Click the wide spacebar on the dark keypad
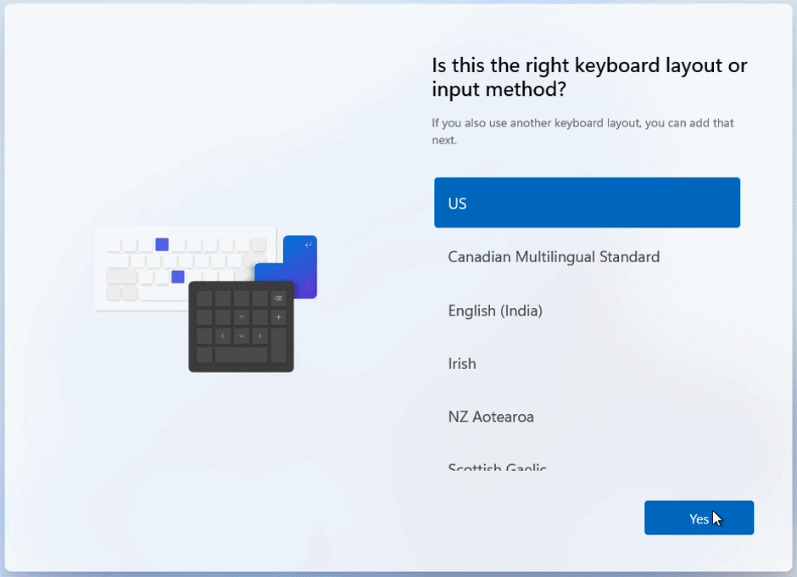The height and width of the screenshot is (577, 797). (x=241, y=355)
